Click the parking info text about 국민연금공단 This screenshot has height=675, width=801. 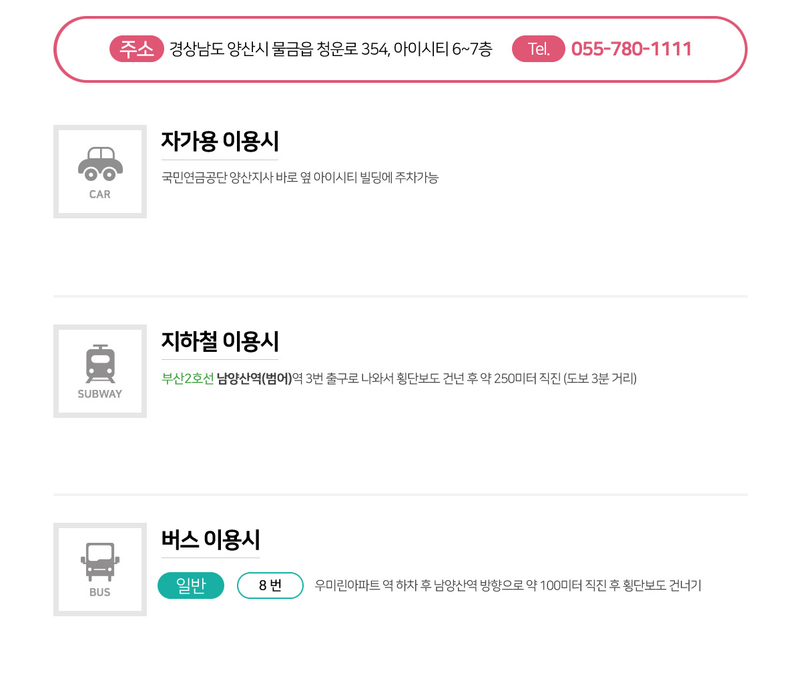pos(300,178)
